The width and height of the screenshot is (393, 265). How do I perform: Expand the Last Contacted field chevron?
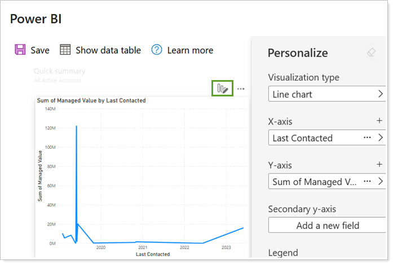(381, 138)
